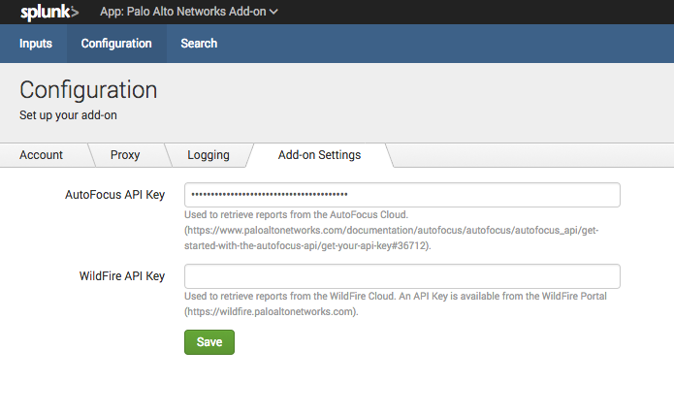674x414 pixels.
Task: Open Search in the navigation bar
Action: (x=199, y=44)
